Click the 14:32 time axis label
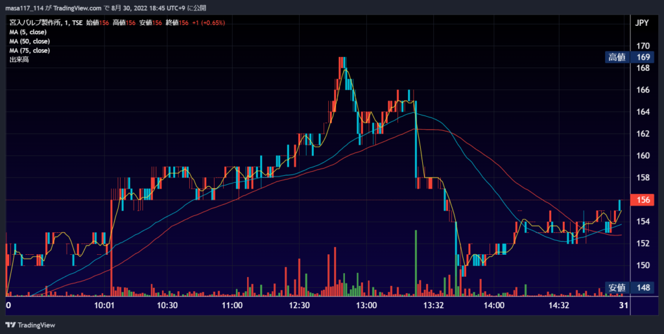 click(x=559, y=305)
